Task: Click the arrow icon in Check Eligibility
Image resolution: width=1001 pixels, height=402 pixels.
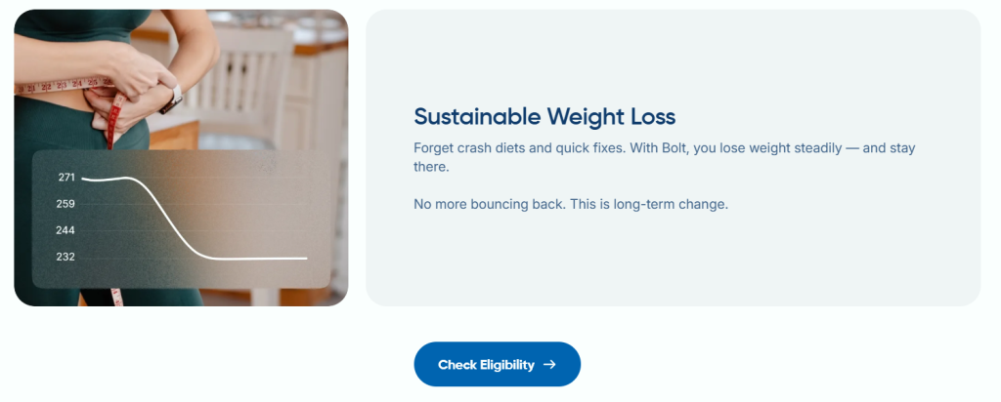Action: point(549,365)
